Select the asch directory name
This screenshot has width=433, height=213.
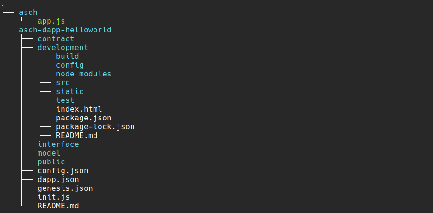(28, 13)
